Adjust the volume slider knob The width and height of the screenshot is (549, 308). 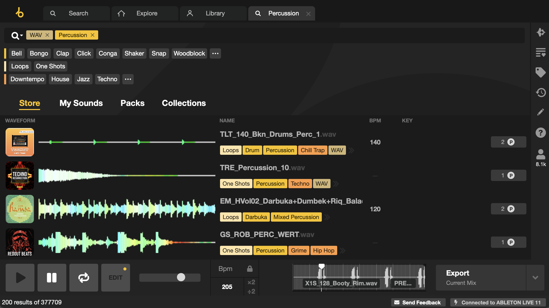(181, 277)
